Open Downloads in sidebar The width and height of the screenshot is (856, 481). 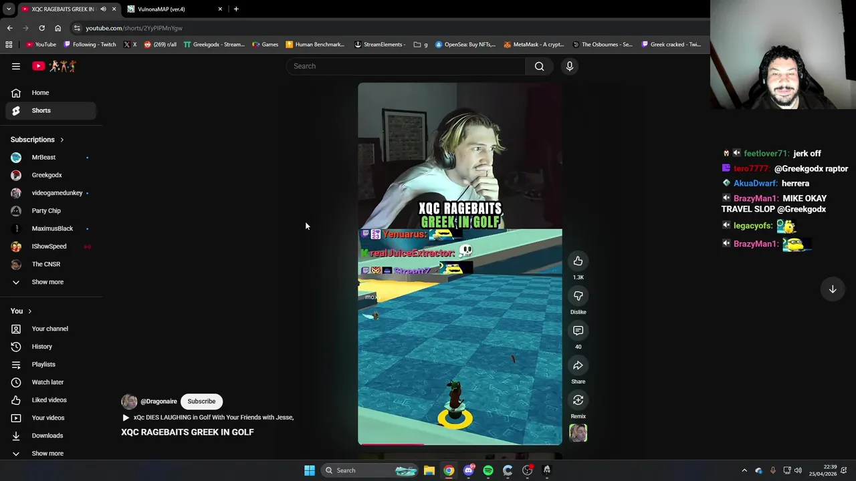(51, 436)
